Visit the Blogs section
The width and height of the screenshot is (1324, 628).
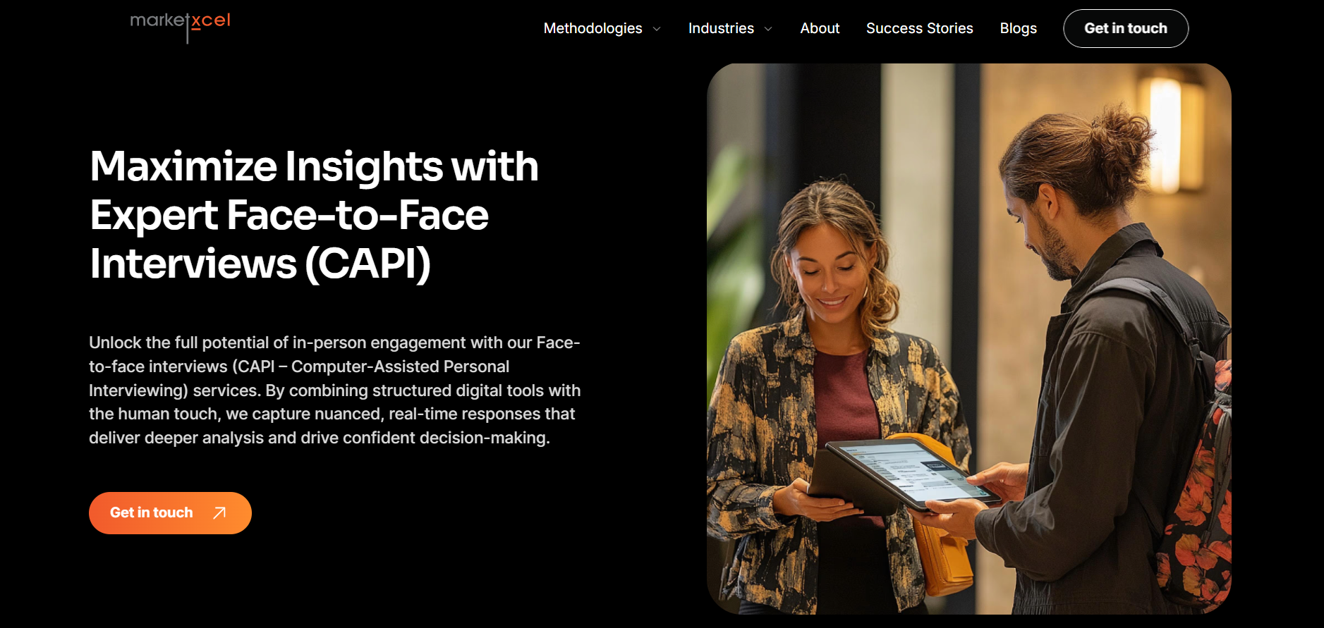click(1018, 28)
